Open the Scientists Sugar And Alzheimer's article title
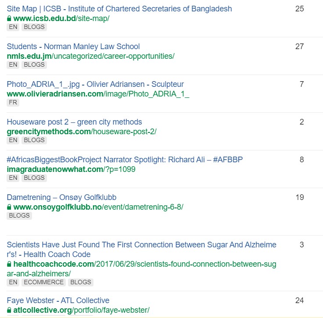 141,250
